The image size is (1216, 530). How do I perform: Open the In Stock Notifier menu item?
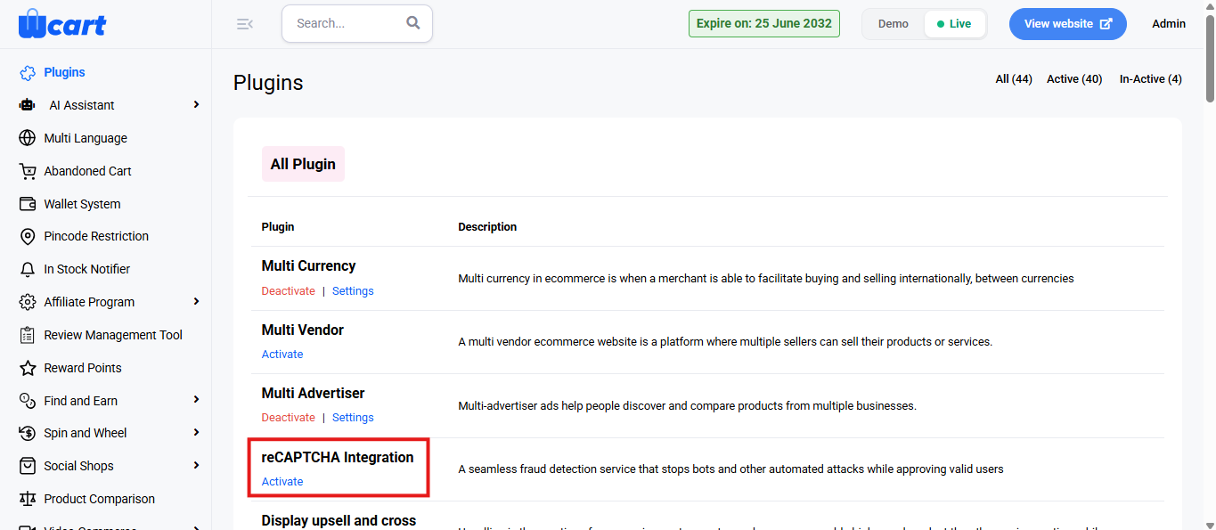coord(87,269)
